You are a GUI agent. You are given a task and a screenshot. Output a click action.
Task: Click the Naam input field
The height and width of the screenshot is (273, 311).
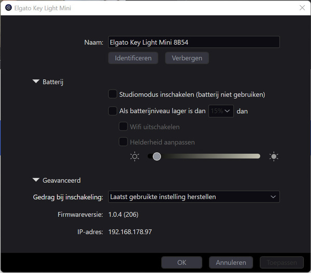click(x=194, y=42)
